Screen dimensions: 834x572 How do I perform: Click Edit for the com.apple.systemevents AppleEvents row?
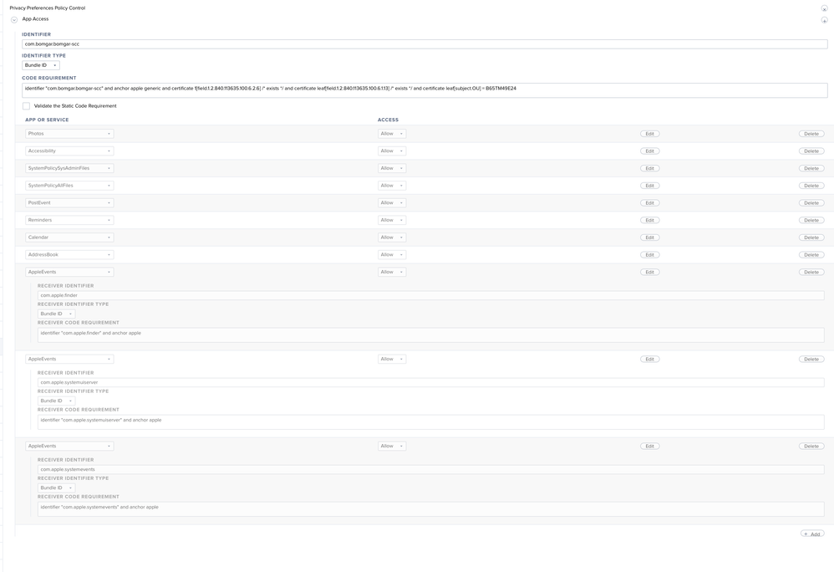tap(649, 447)
